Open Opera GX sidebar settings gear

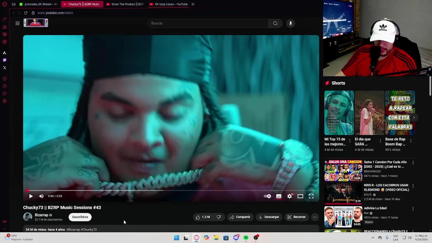tap(4, 101)
